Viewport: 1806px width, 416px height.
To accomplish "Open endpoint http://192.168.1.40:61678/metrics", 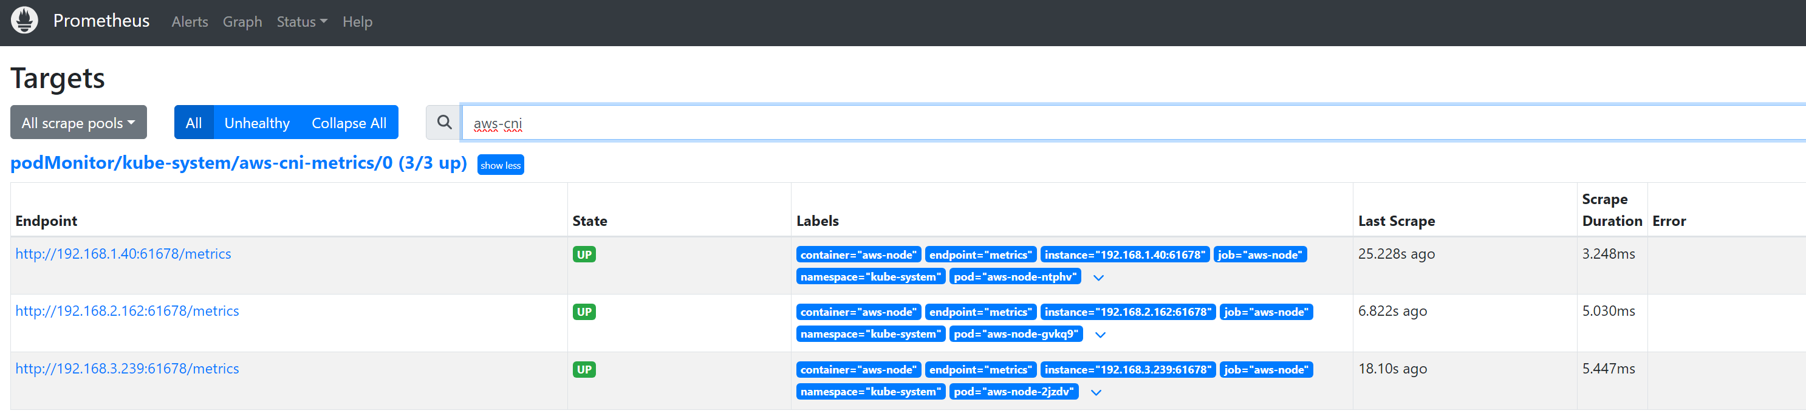I will [x=123, y=253].
